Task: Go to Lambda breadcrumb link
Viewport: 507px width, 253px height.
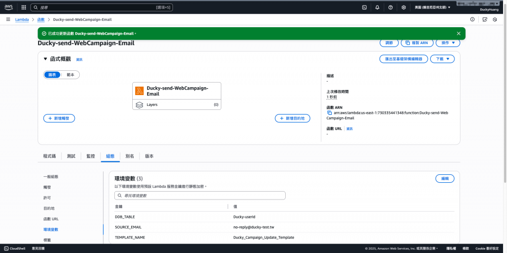Action: [x=22, y=19]
